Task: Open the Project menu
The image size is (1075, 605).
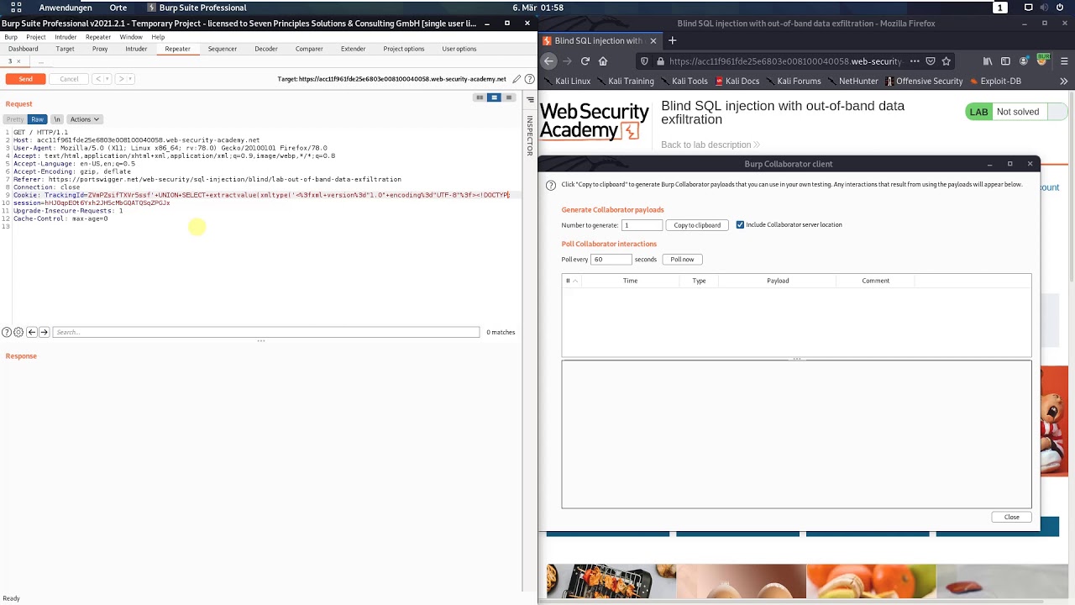Action: tap(36, 37)
